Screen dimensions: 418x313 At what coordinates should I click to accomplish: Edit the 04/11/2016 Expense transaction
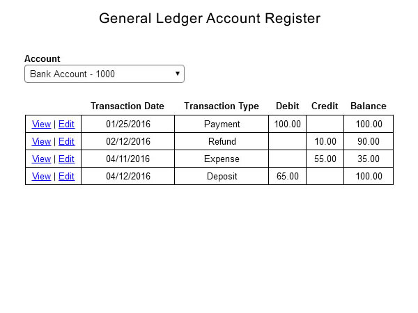point(66,159)
